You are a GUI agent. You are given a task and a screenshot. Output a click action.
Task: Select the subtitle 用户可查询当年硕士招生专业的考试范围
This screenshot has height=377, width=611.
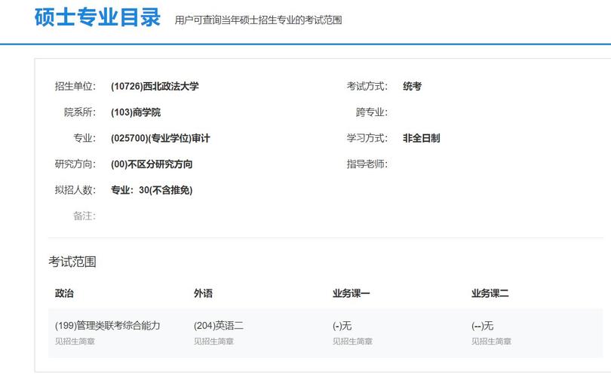(258, 20)
